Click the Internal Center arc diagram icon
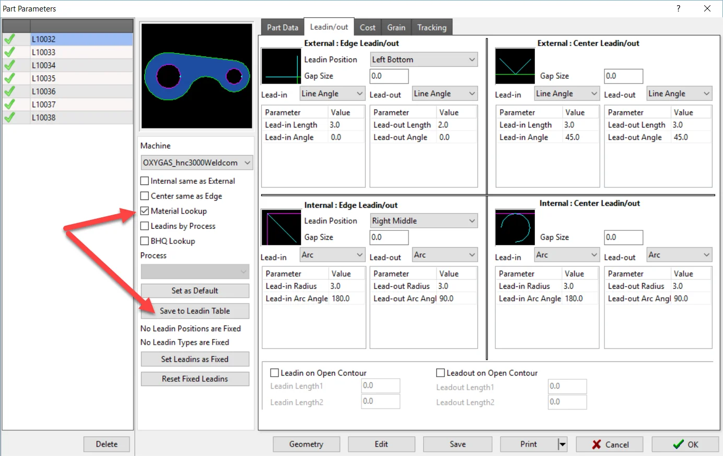The image size is (723, 456). pyautogui.click(x=515, y=228)
